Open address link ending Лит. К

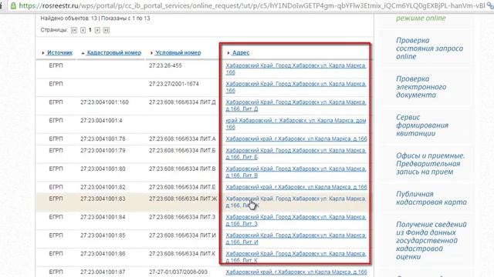296,256
